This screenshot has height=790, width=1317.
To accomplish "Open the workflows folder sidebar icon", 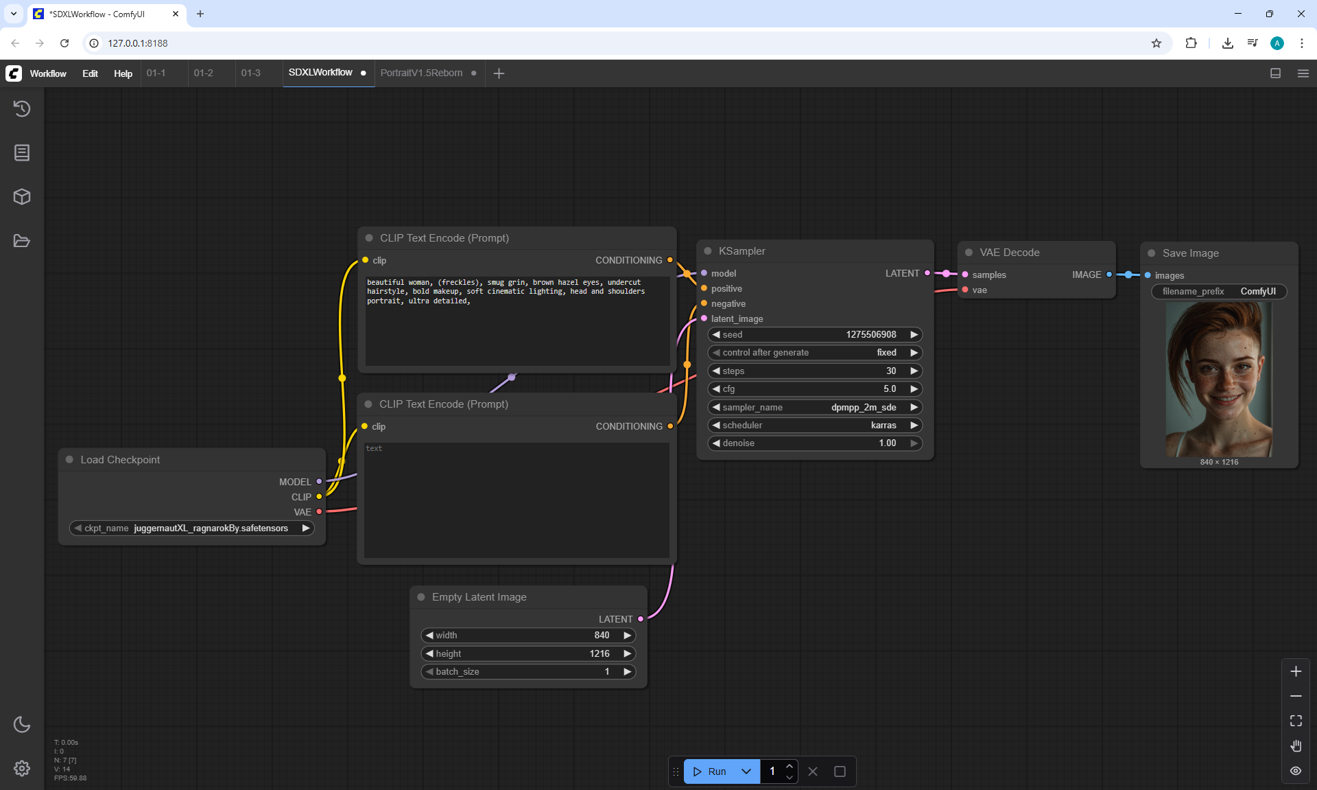I will coord(22,241).
